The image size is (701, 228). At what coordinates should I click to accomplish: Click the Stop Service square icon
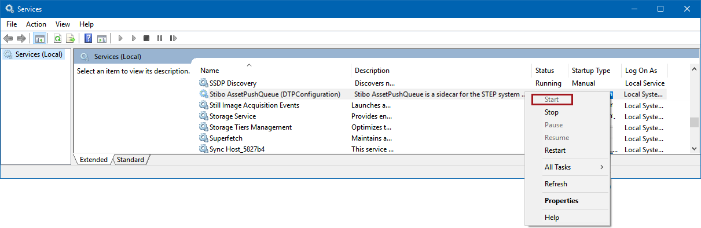[146, 38]
